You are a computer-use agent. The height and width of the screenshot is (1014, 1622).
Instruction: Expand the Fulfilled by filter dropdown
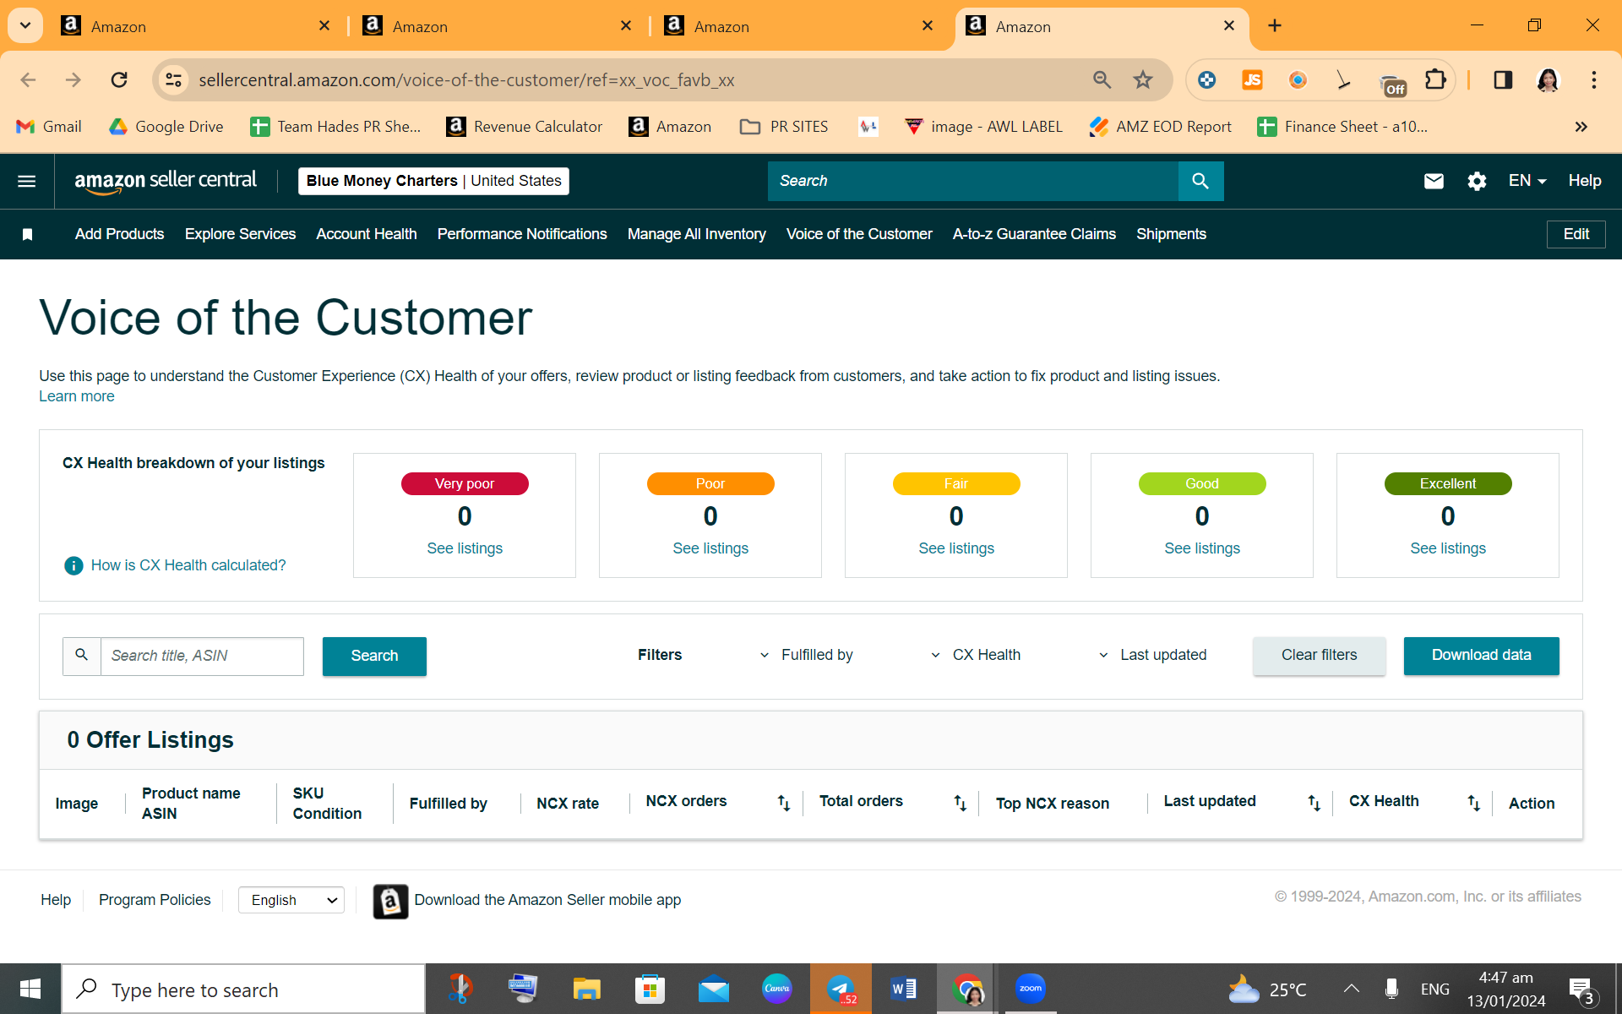pyautogui.click(x=808, y=655)
